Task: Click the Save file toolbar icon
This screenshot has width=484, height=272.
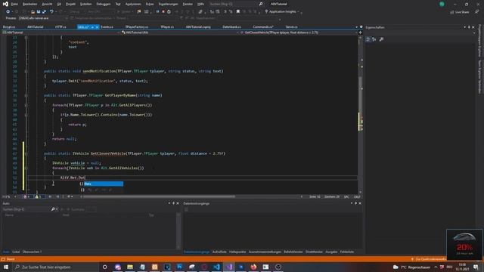Action: coord(39,12)
